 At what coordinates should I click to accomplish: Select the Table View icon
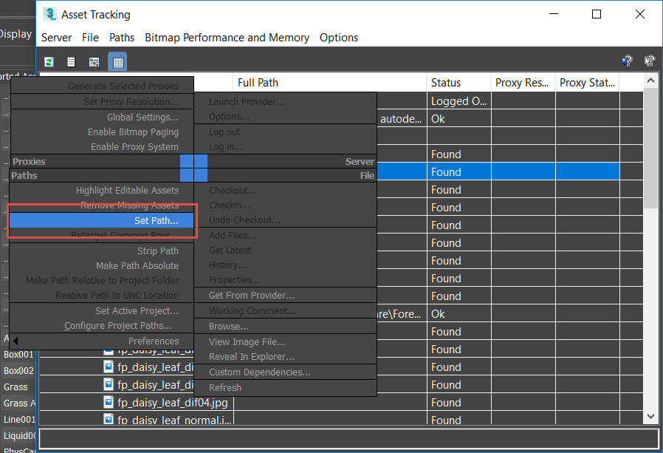pos(117,62)
